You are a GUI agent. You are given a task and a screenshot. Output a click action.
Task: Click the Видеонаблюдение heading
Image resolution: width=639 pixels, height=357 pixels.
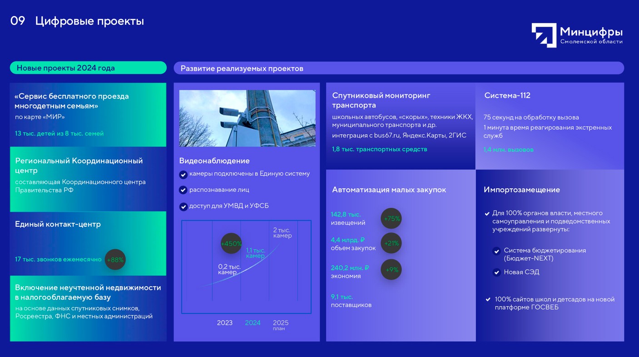click(x=214, y=161)
